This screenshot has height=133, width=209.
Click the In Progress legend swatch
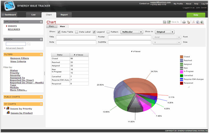pos(182,72)
